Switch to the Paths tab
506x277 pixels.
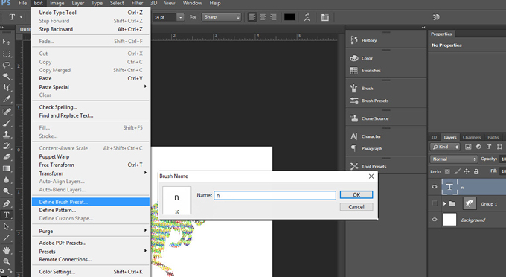coord(493,137)
